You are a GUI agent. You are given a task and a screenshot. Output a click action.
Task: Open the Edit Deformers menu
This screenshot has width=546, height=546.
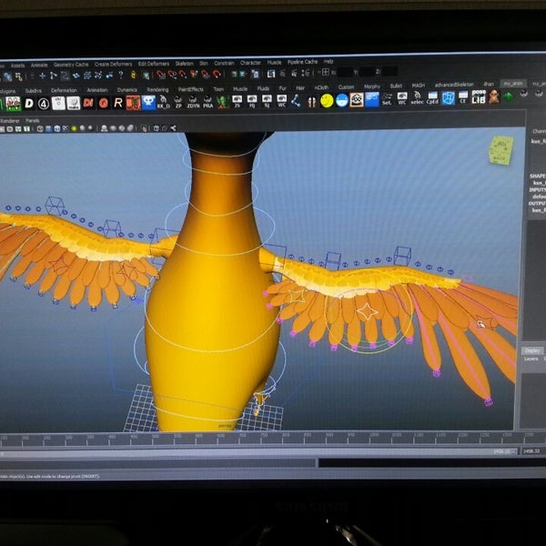click(154, 64)
